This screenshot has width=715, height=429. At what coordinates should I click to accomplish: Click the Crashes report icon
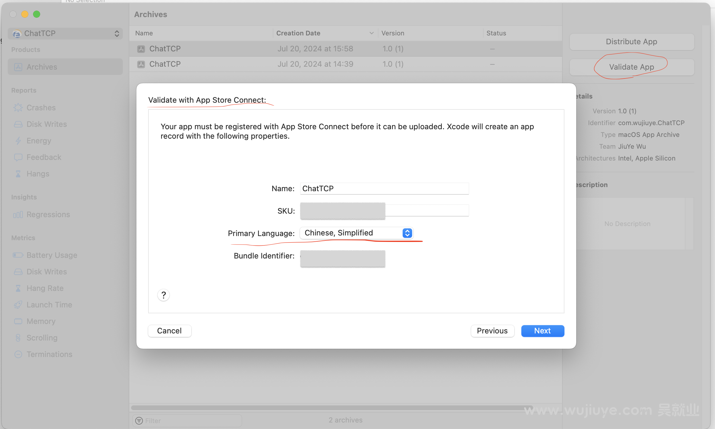click(x=18, y=108)
